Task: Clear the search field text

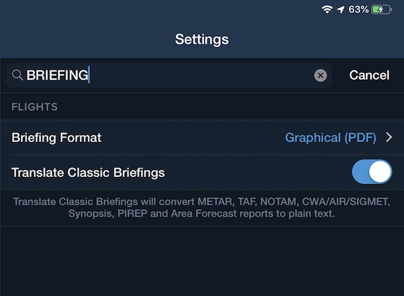Action: [321, 75]
